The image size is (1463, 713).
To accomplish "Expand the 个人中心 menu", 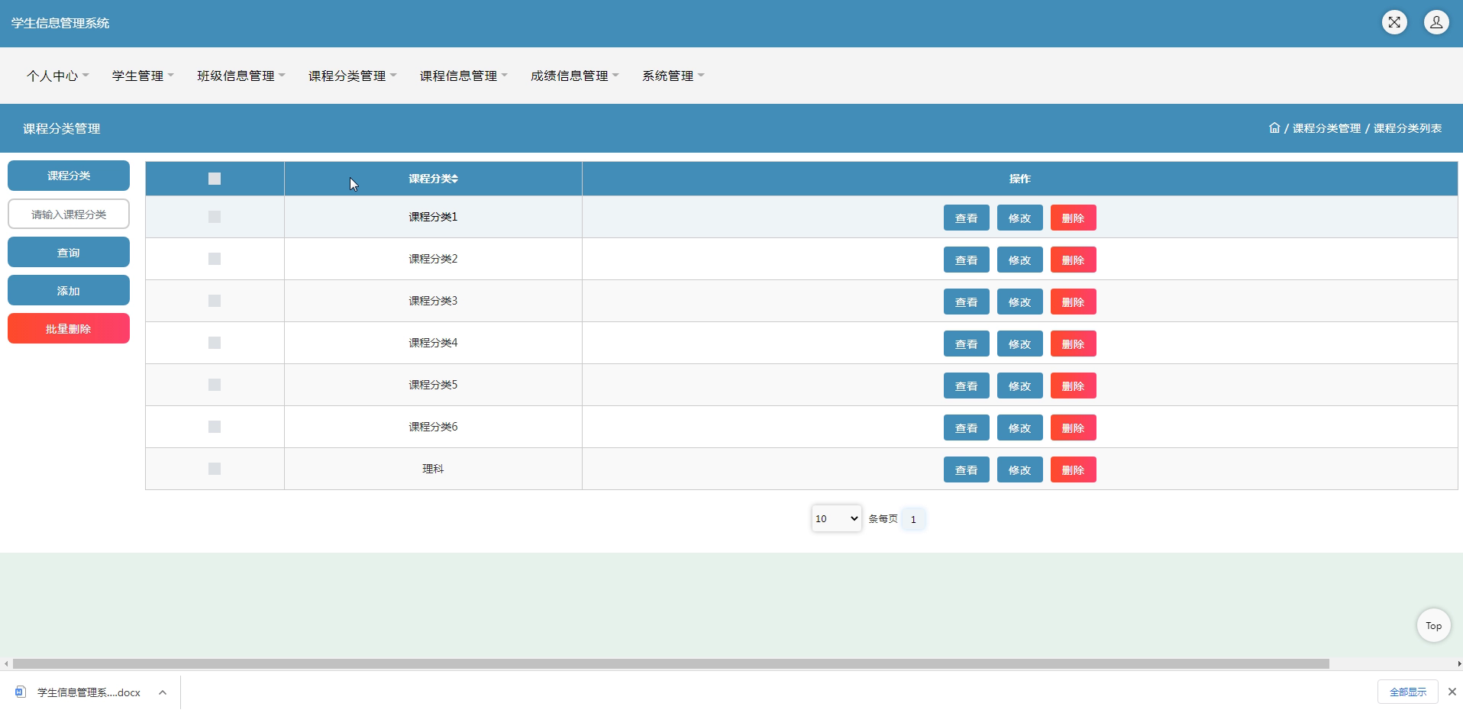I will pyautogui.click(x=57, y=76).
